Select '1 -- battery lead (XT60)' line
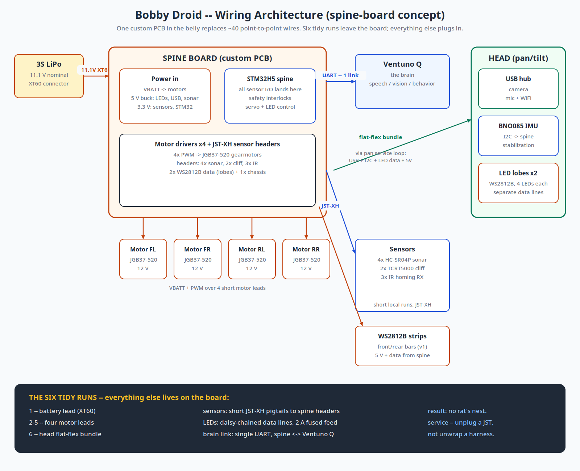Screen dimensions: 580x471 62,411
